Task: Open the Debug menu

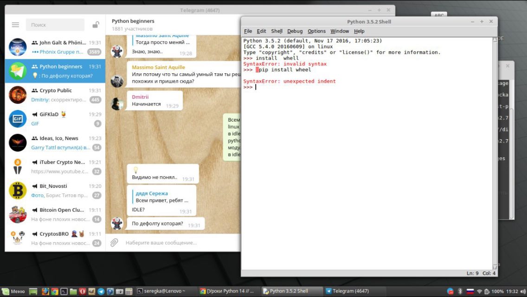Action: [295, 31]
